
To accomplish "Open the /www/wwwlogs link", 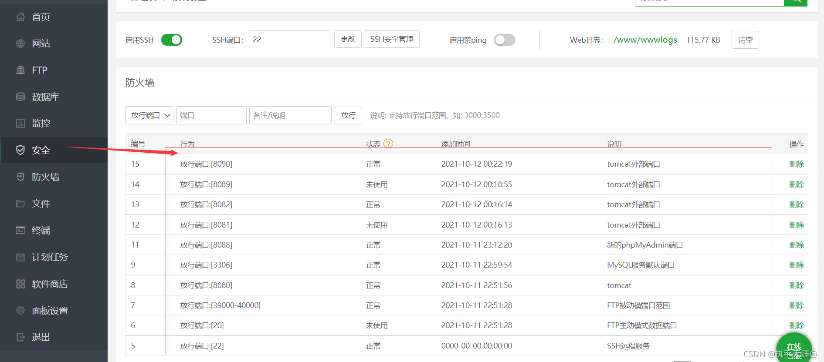I will [x=645, y=40].
